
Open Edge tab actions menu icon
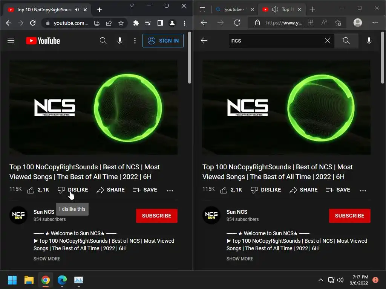[x=202, y=9]
